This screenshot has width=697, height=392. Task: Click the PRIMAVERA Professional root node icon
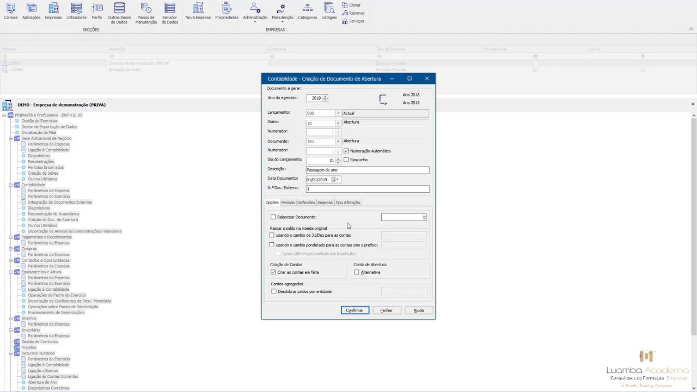(x=10, y=115)
